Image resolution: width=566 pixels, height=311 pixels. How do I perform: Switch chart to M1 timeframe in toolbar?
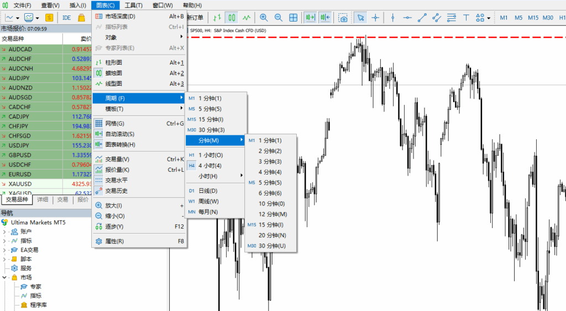coord(504,17)
